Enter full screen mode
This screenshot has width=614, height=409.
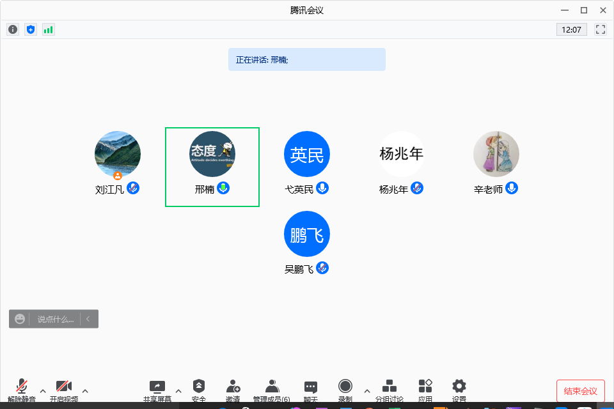pyautogui.click(x=600, y=29)
